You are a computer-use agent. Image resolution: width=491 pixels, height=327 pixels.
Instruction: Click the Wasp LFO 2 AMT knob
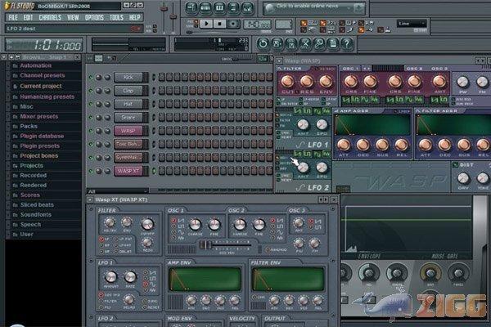point(303,168)
